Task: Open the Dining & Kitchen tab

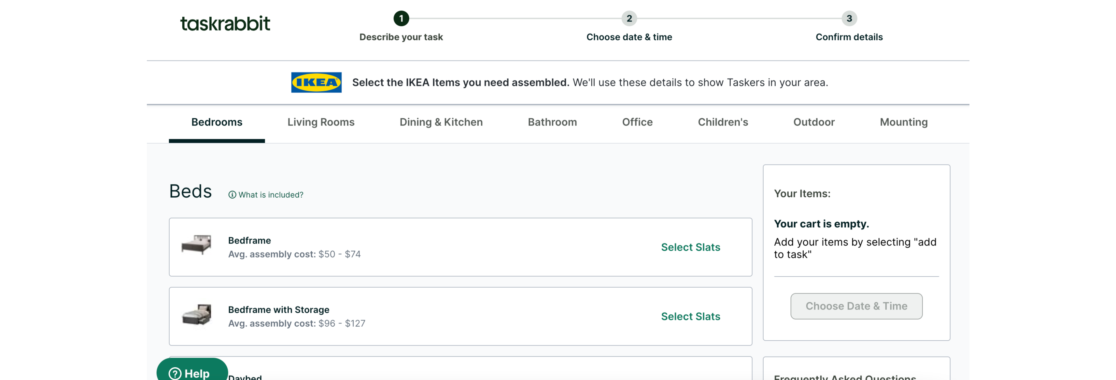Action: pos(441,122)
